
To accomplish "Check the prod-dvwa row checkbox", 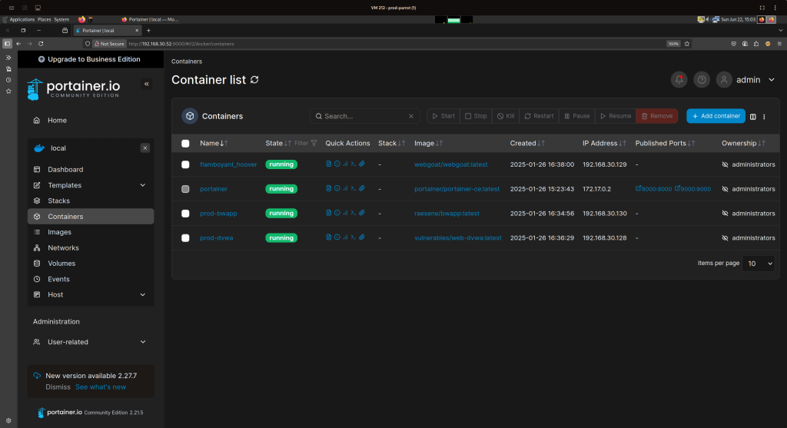I will (185, 238).
